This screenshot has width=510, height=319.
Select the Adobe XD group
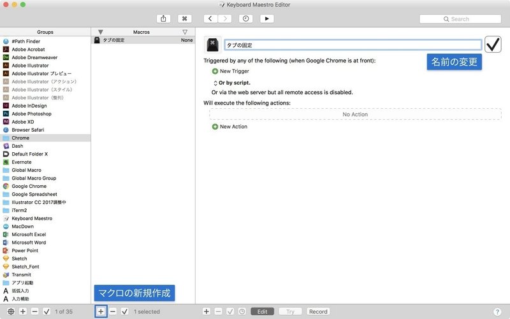click(x=45, y=122)
